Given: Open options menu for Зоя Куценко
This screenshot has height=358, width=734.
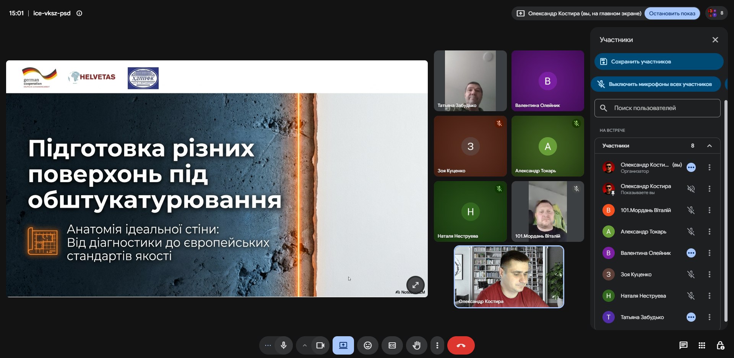Looking at the screenshot, I should [710, 274].
